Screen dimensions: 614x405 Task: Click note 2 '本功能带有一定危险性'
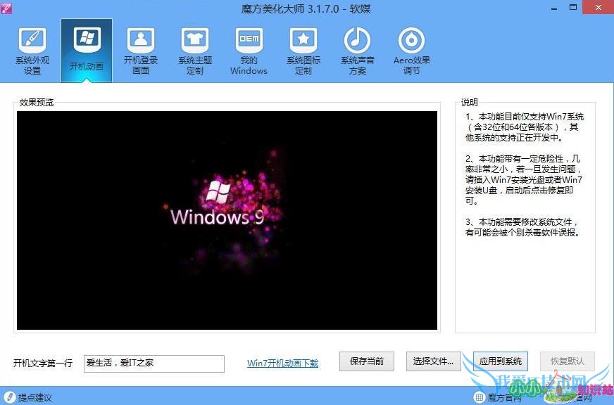click(x=524, y=180)
